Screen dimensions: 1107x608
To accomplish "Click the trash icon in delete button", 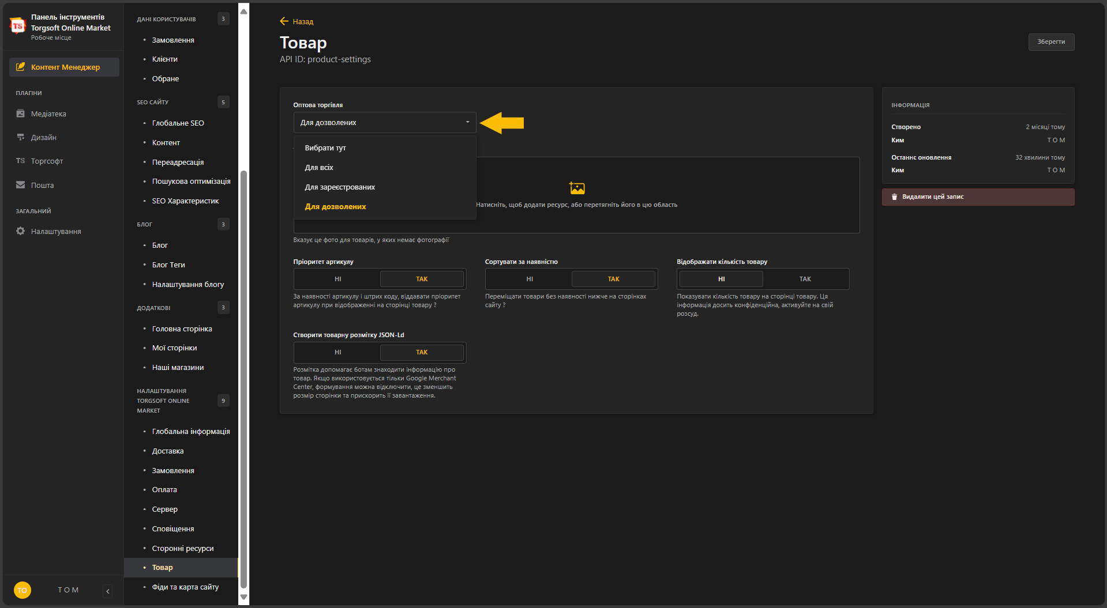I will tap(895, 197).
